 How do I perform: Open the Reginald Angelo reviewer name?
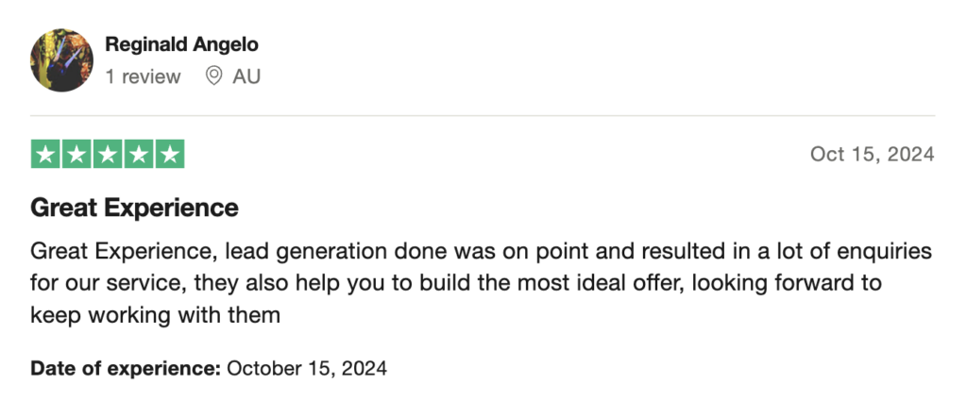coord(181,44)
